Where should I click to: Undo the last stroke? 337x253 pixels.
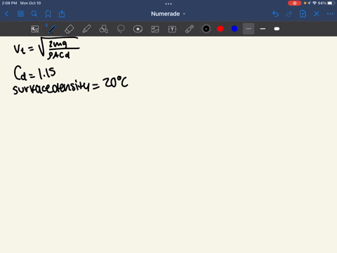click(x=275, y=14)
